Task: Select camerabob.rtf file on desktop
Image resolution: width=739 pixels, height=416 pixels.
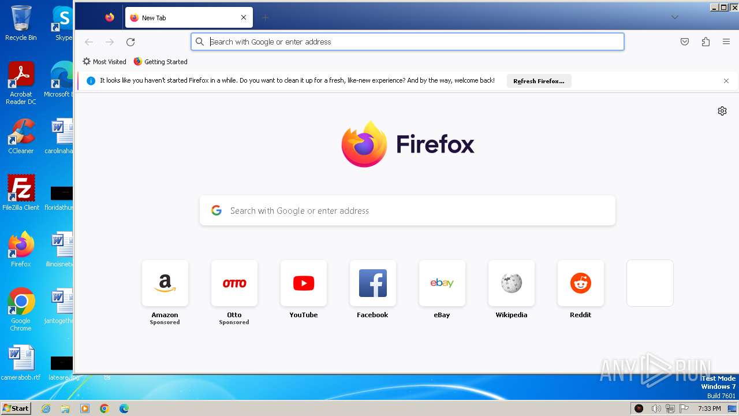Action: pyautogui.click(x=21, y=363)
